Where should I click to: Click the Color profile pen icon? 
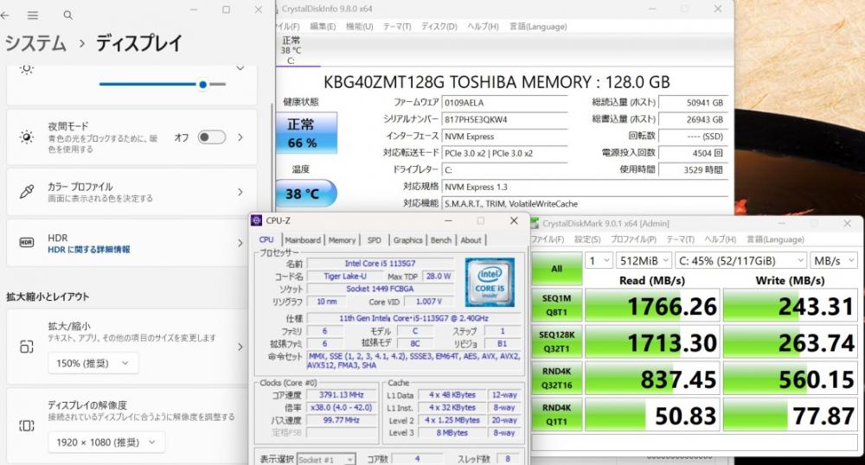pos(27,192)
